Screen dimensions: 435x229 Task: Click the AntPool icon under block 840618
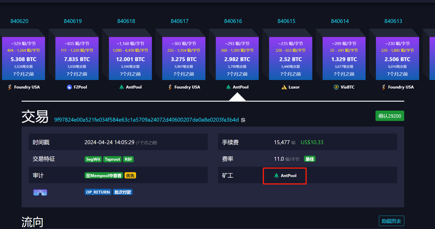(x=121, y=87)
